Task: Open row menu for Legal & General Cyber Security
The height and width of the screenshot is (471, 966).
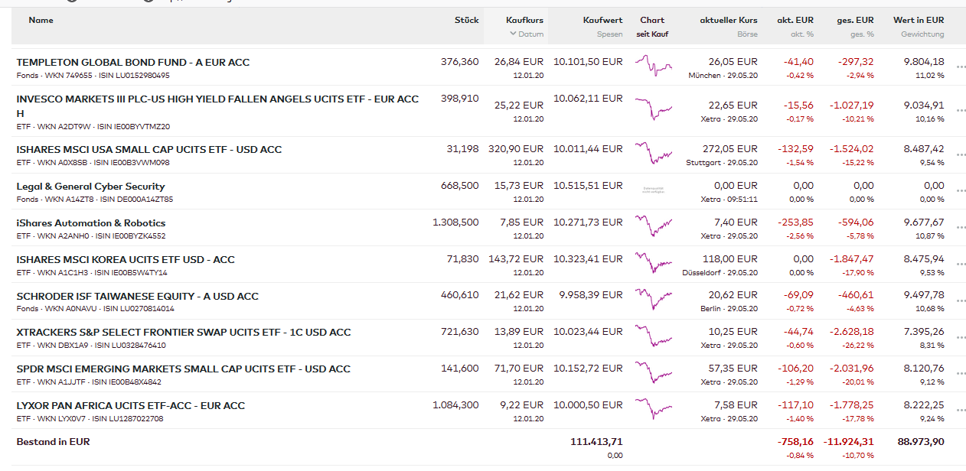Action: 961,192
